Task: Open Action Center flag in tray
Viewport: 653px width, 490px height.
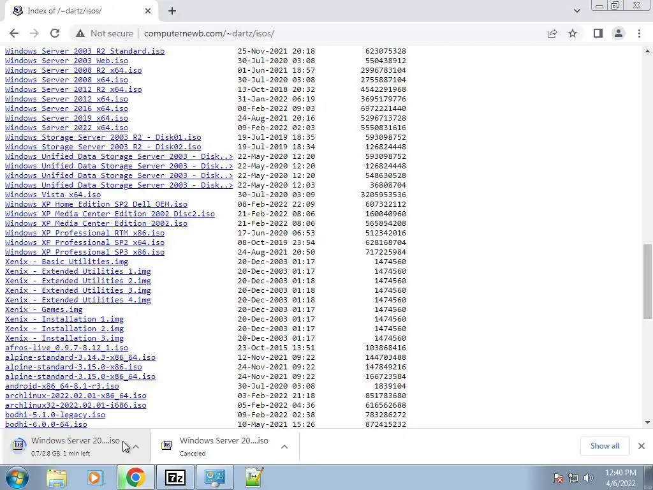Action: coord(558,478)
